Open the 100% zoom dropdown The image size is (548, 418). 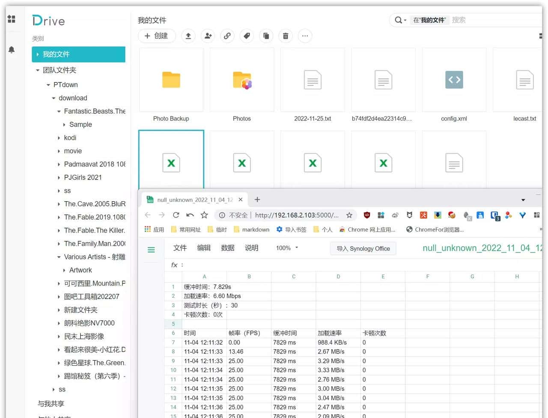(x=287, y=248)
